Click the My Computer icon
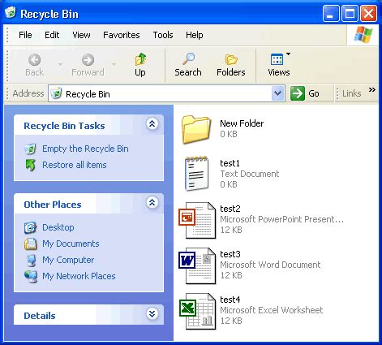Screen dimensions: 382x345 32,260
